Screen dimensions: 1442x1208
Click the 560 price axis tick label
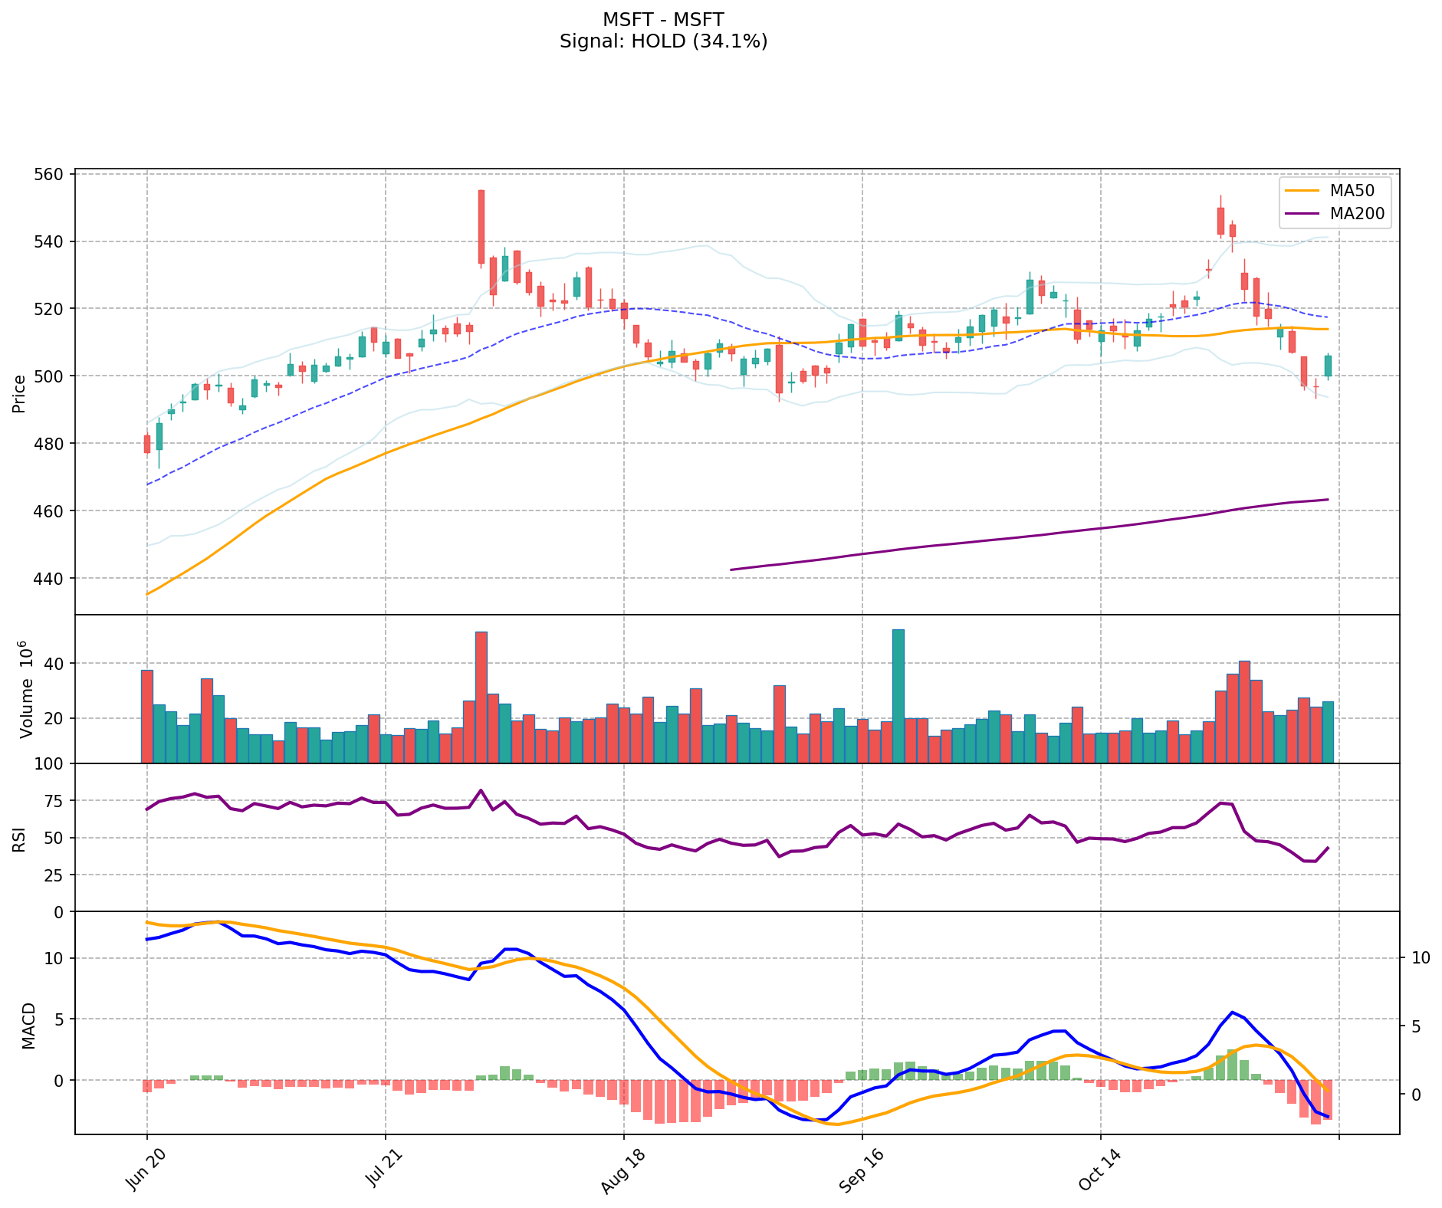[x=51, y=175]
